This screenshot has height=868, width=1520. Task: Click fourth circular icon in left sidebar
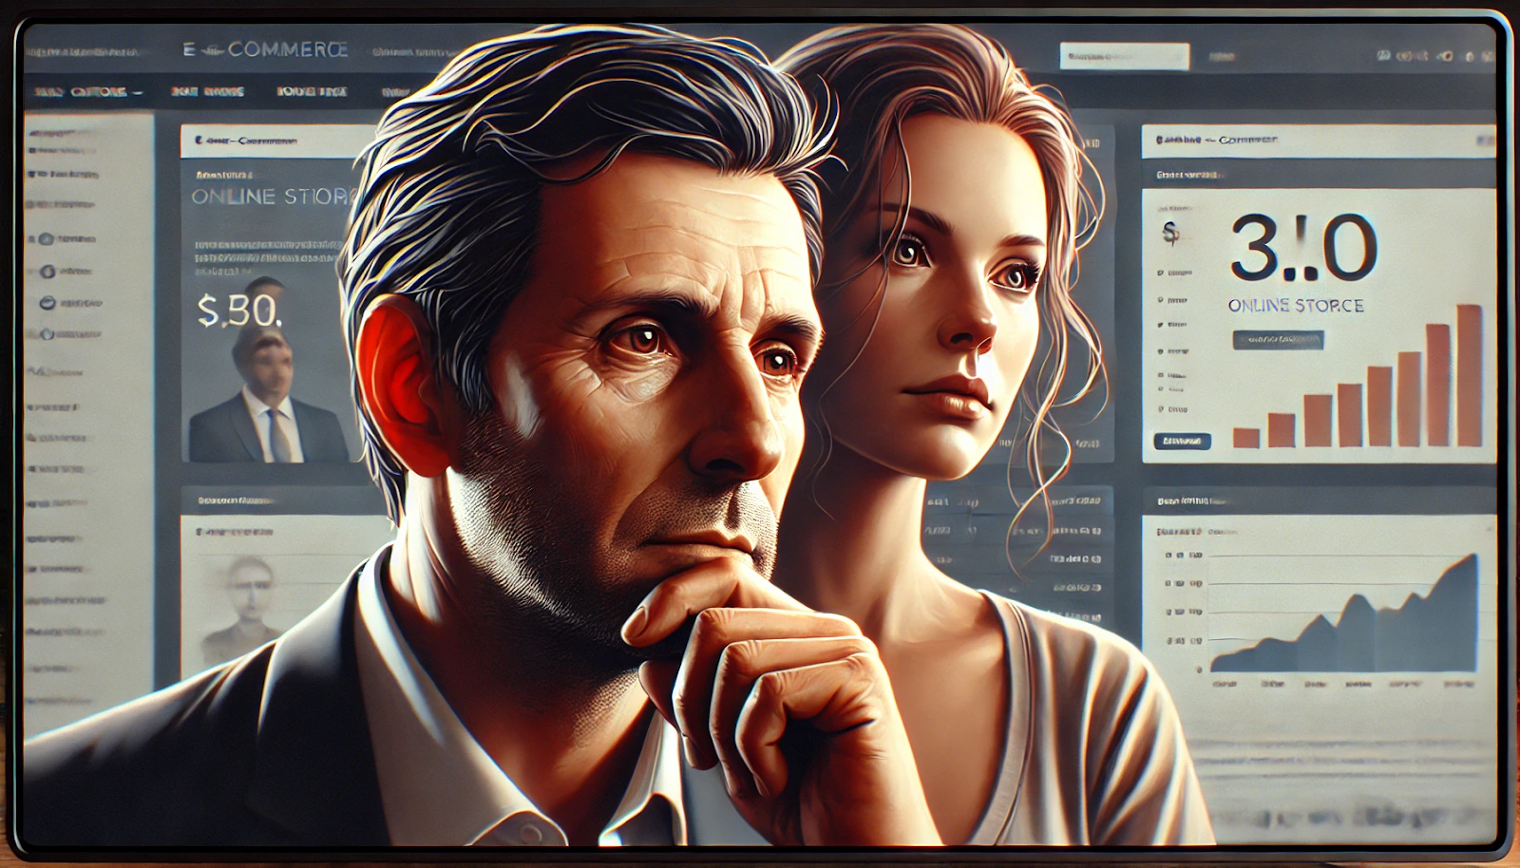47,334
